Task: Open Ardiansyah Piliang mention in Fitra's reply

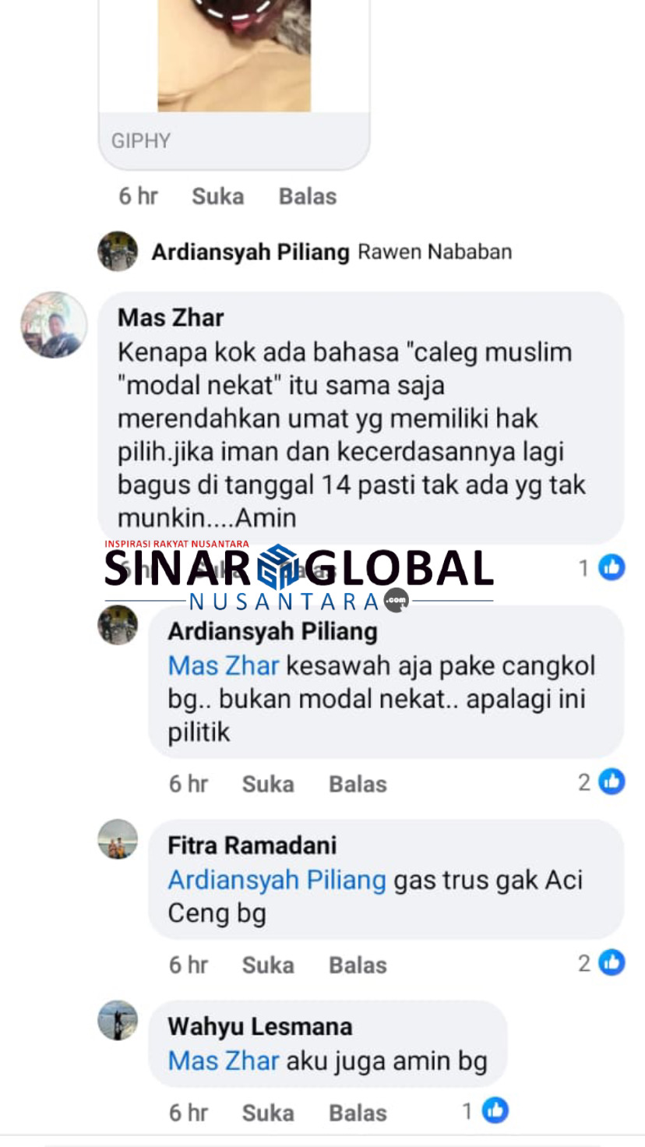Action: (277, 881)
